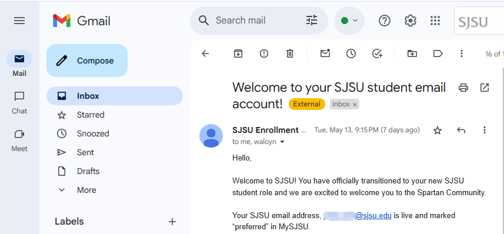Snooze this email with the clock icon
This screenshot has width=504, height=234.
point(351,54)
